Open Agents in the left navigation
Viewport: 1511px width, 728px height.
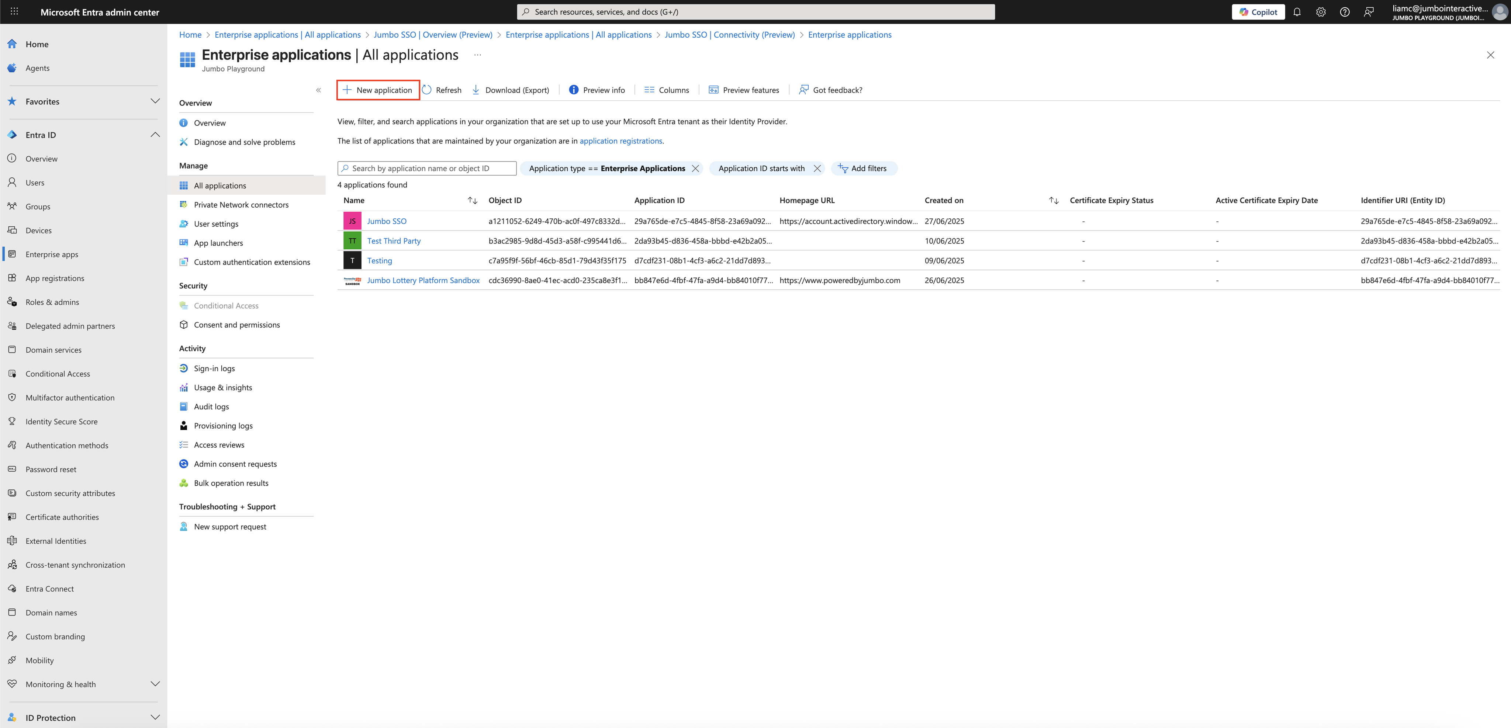(38, 68)
